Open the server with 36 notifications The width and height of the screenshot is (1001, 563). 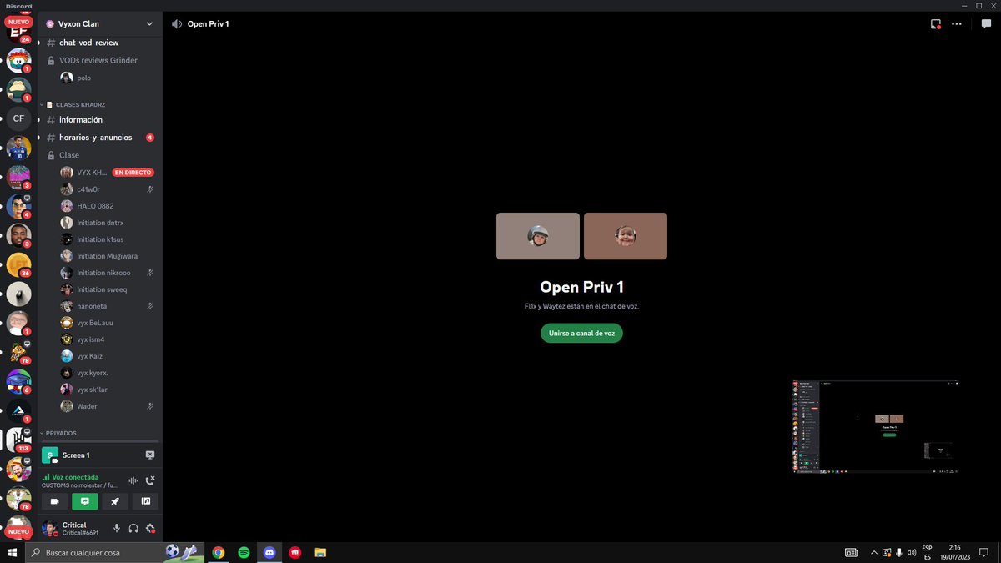tap(18, 264)
